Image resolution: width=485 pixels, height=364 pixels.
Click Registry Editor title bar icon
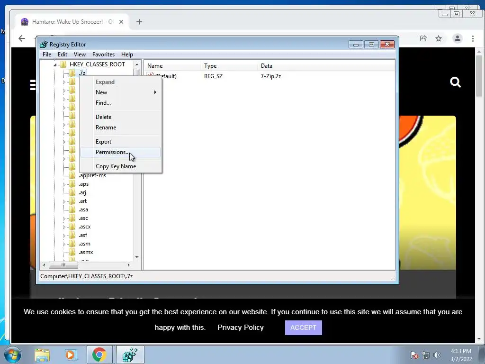(44, 44)
